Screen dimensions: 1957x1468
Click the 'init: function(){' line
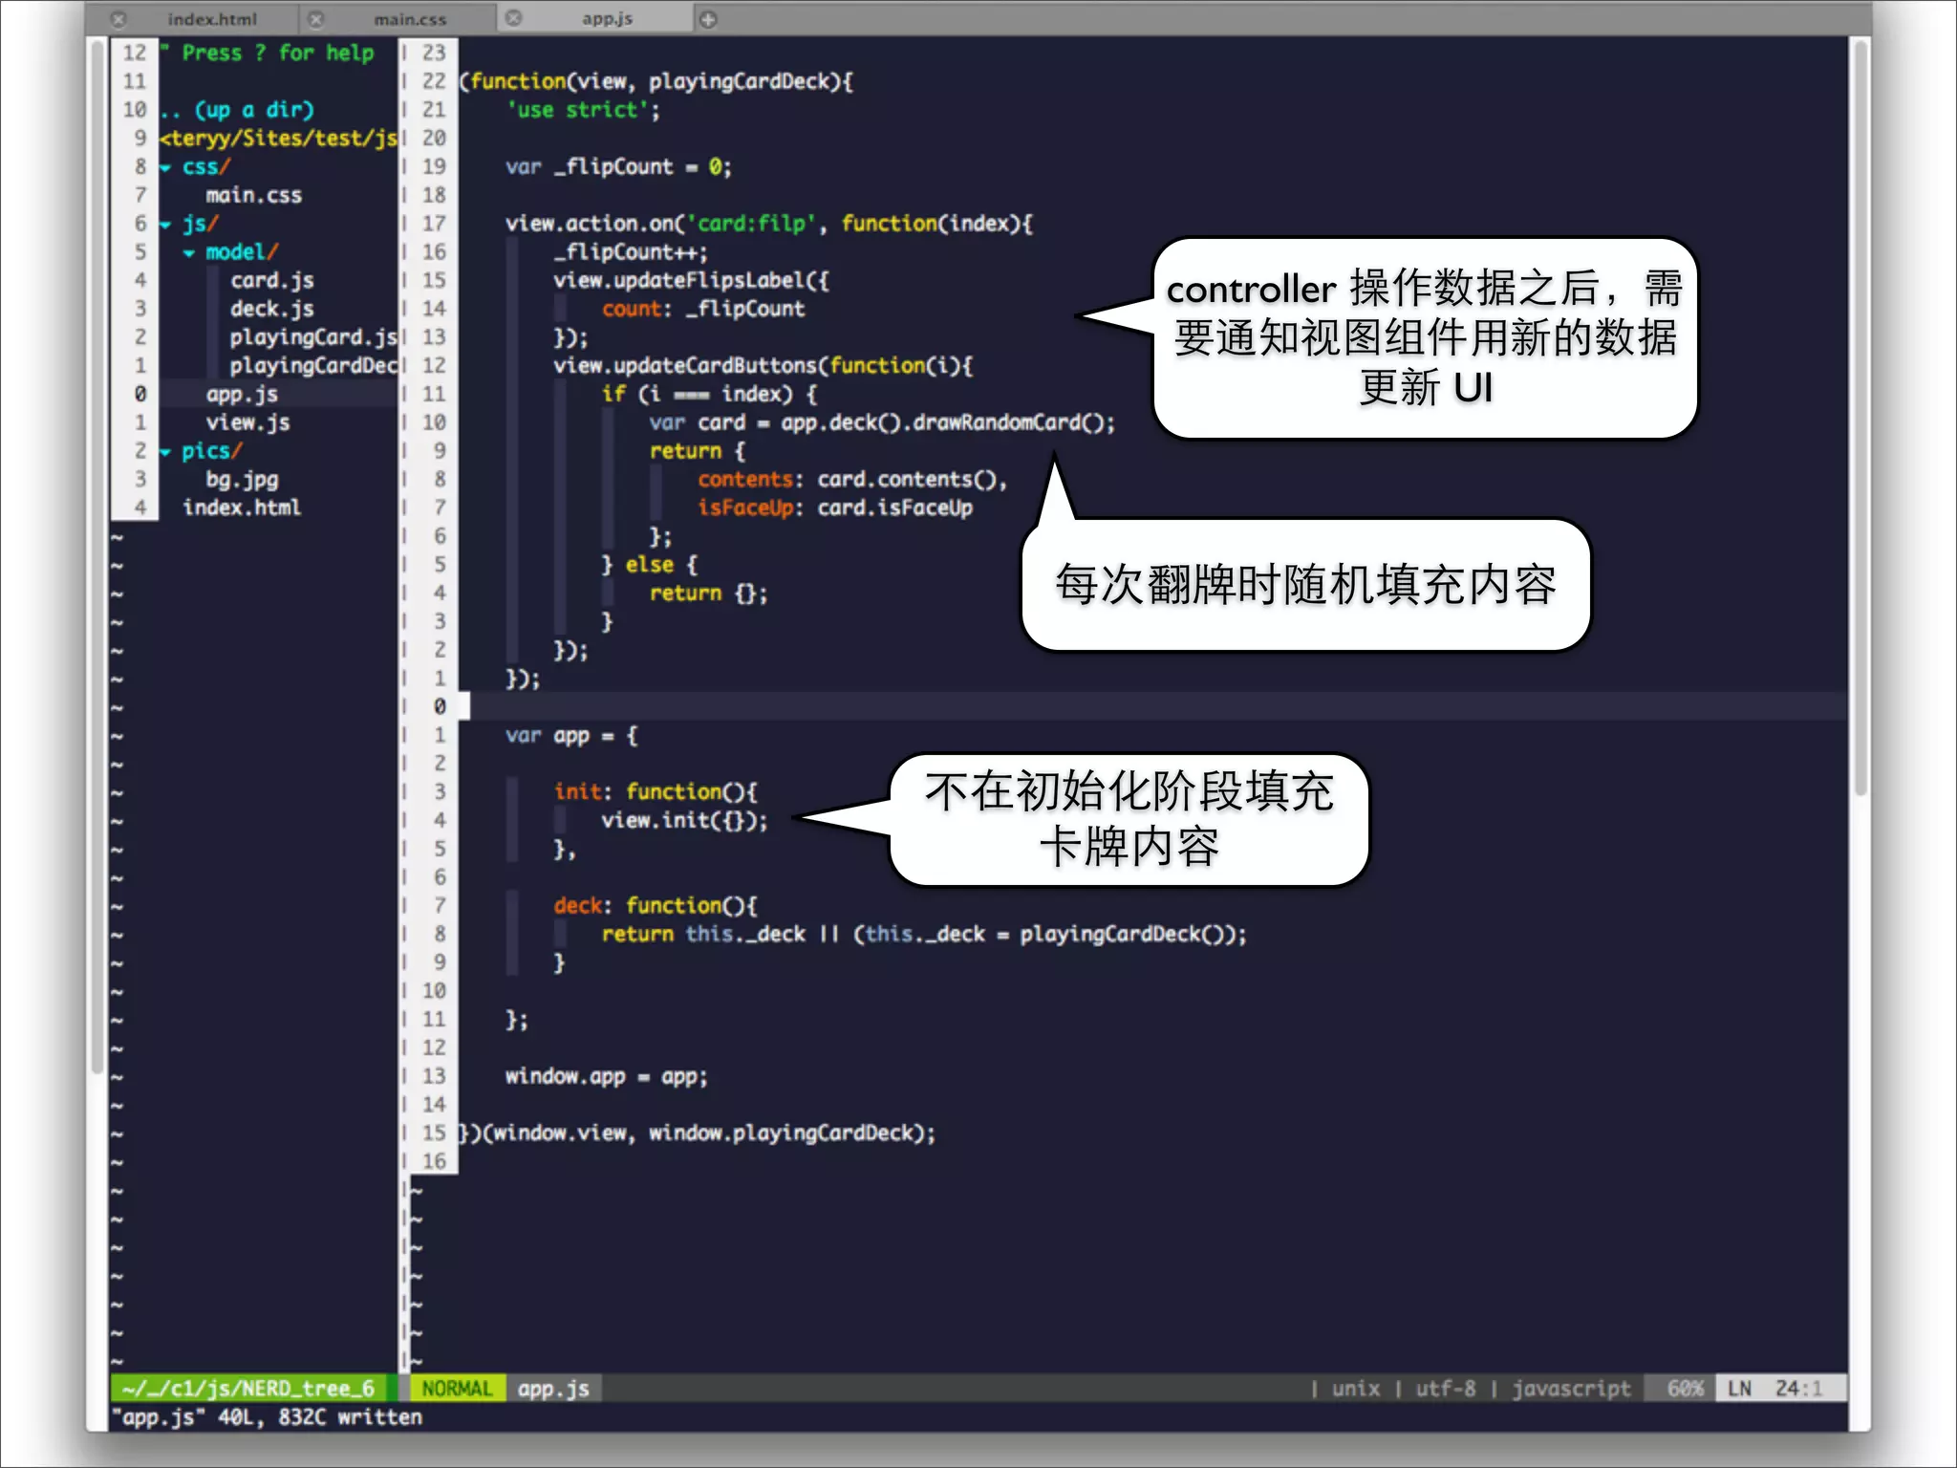(x=656, y=791)
